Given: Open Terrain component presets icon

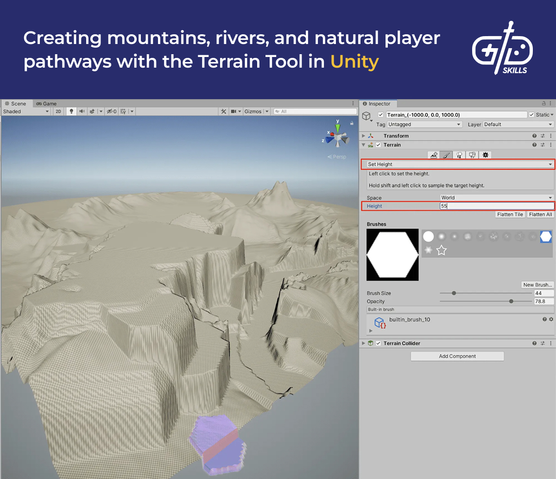Looking at the screenshot, I should coord(543,145).
